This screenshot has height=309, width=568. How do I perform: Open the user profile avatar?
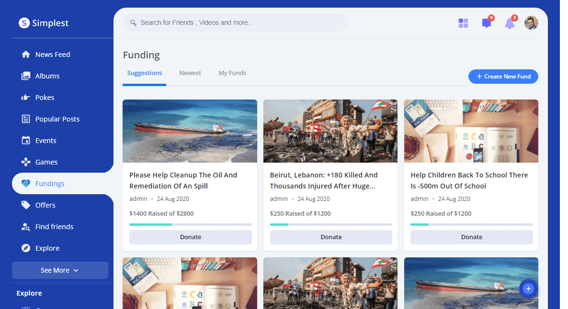pos(531,23)
